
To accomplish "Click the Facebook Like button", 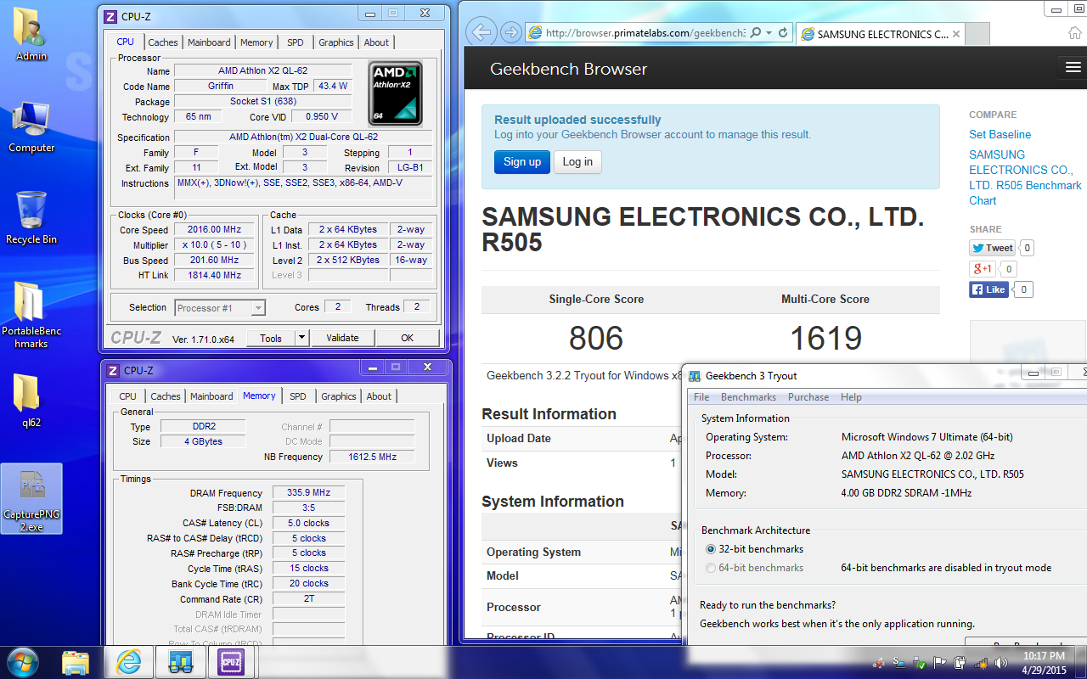I will (x=988, y=289).
